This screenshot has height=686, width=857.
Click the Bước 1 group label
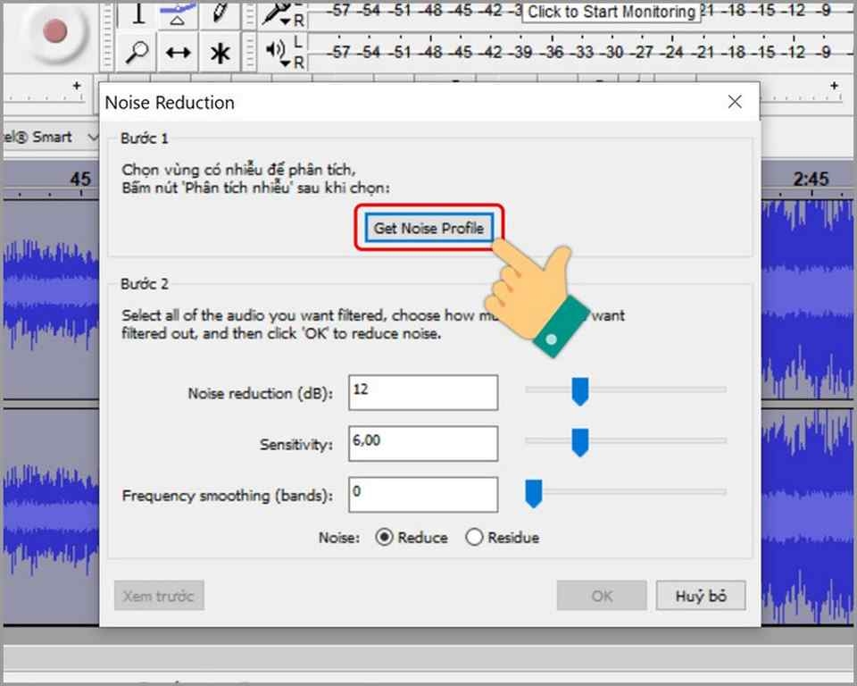tap(145, 138)
